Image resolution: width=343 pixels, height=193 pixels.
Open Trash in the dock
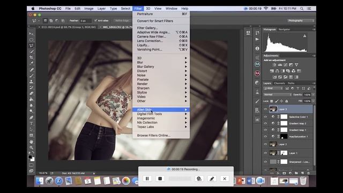(303, 181)
